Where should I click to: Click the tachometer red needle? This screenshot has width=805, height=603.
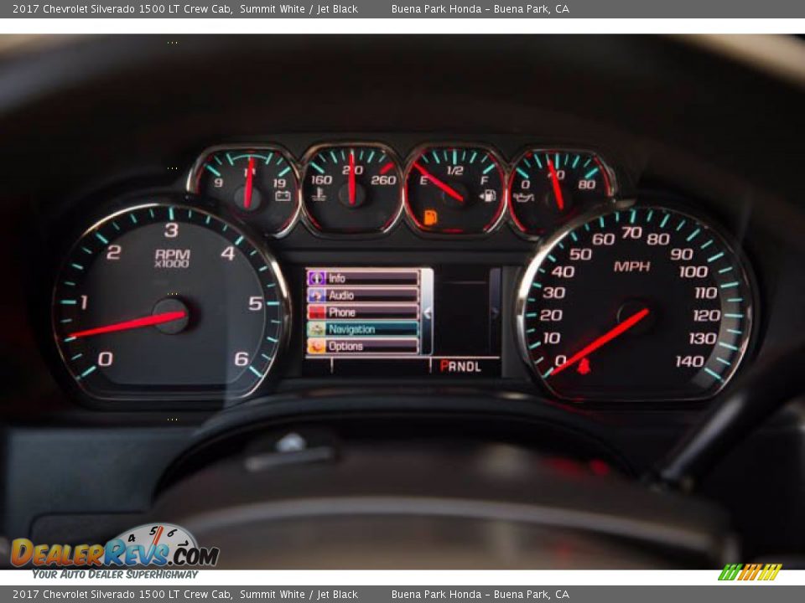click(127, 325)
